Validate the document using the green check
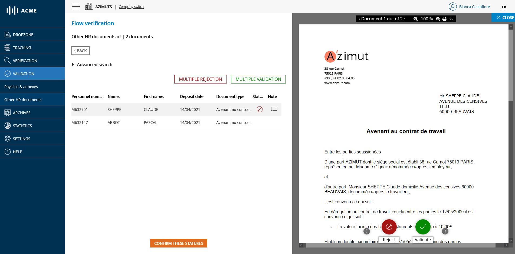515x254 pixels. coord(423,227)
